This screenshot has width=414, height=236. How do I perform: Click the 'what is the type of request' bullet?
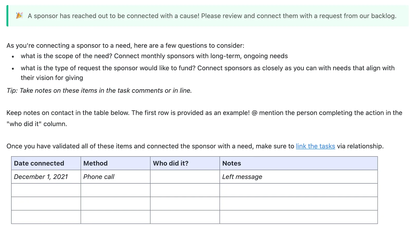pos(208,73)
